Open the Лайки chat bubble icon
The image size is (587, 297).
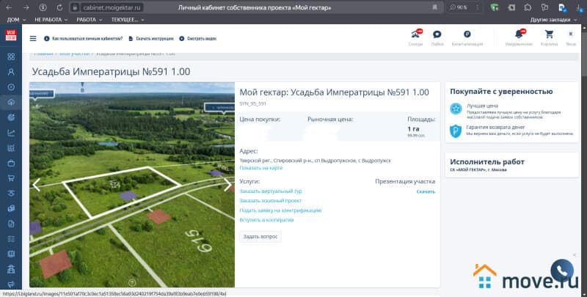tap(437, 34)
